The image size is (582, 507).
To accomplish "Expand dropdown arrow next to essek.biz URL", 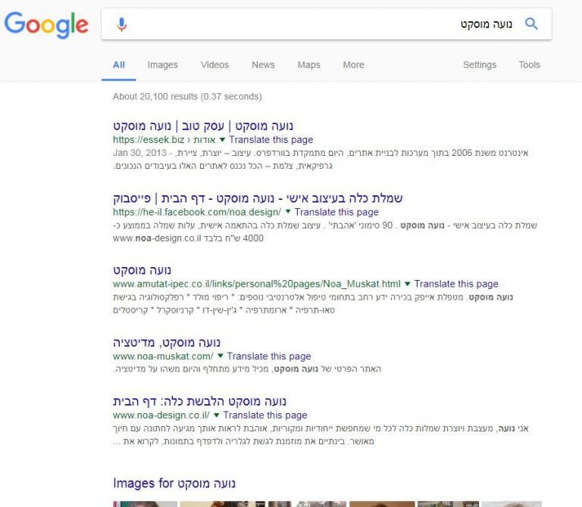I will click(222, 140).
